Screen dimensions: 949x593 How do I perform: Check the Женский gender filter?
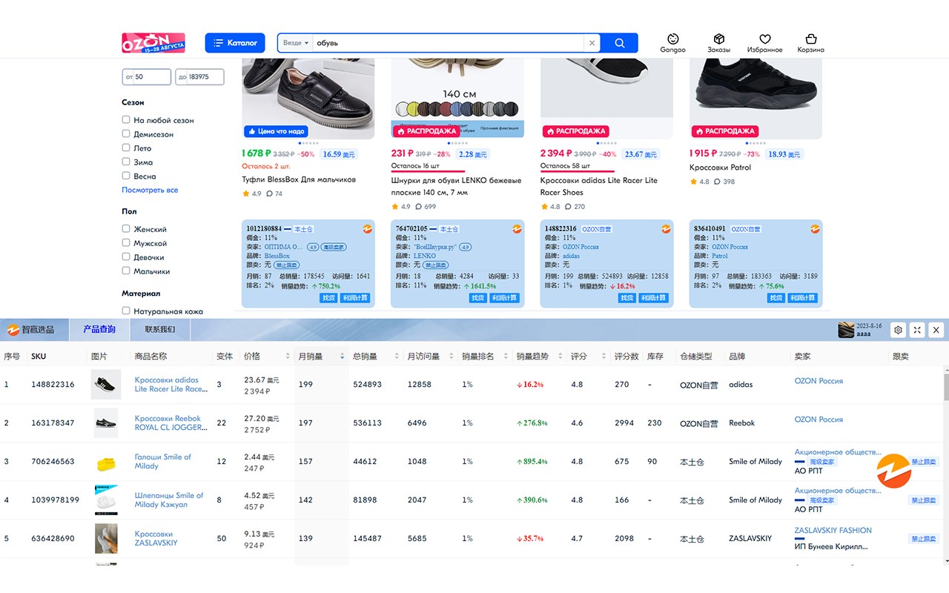pos(126,228)
